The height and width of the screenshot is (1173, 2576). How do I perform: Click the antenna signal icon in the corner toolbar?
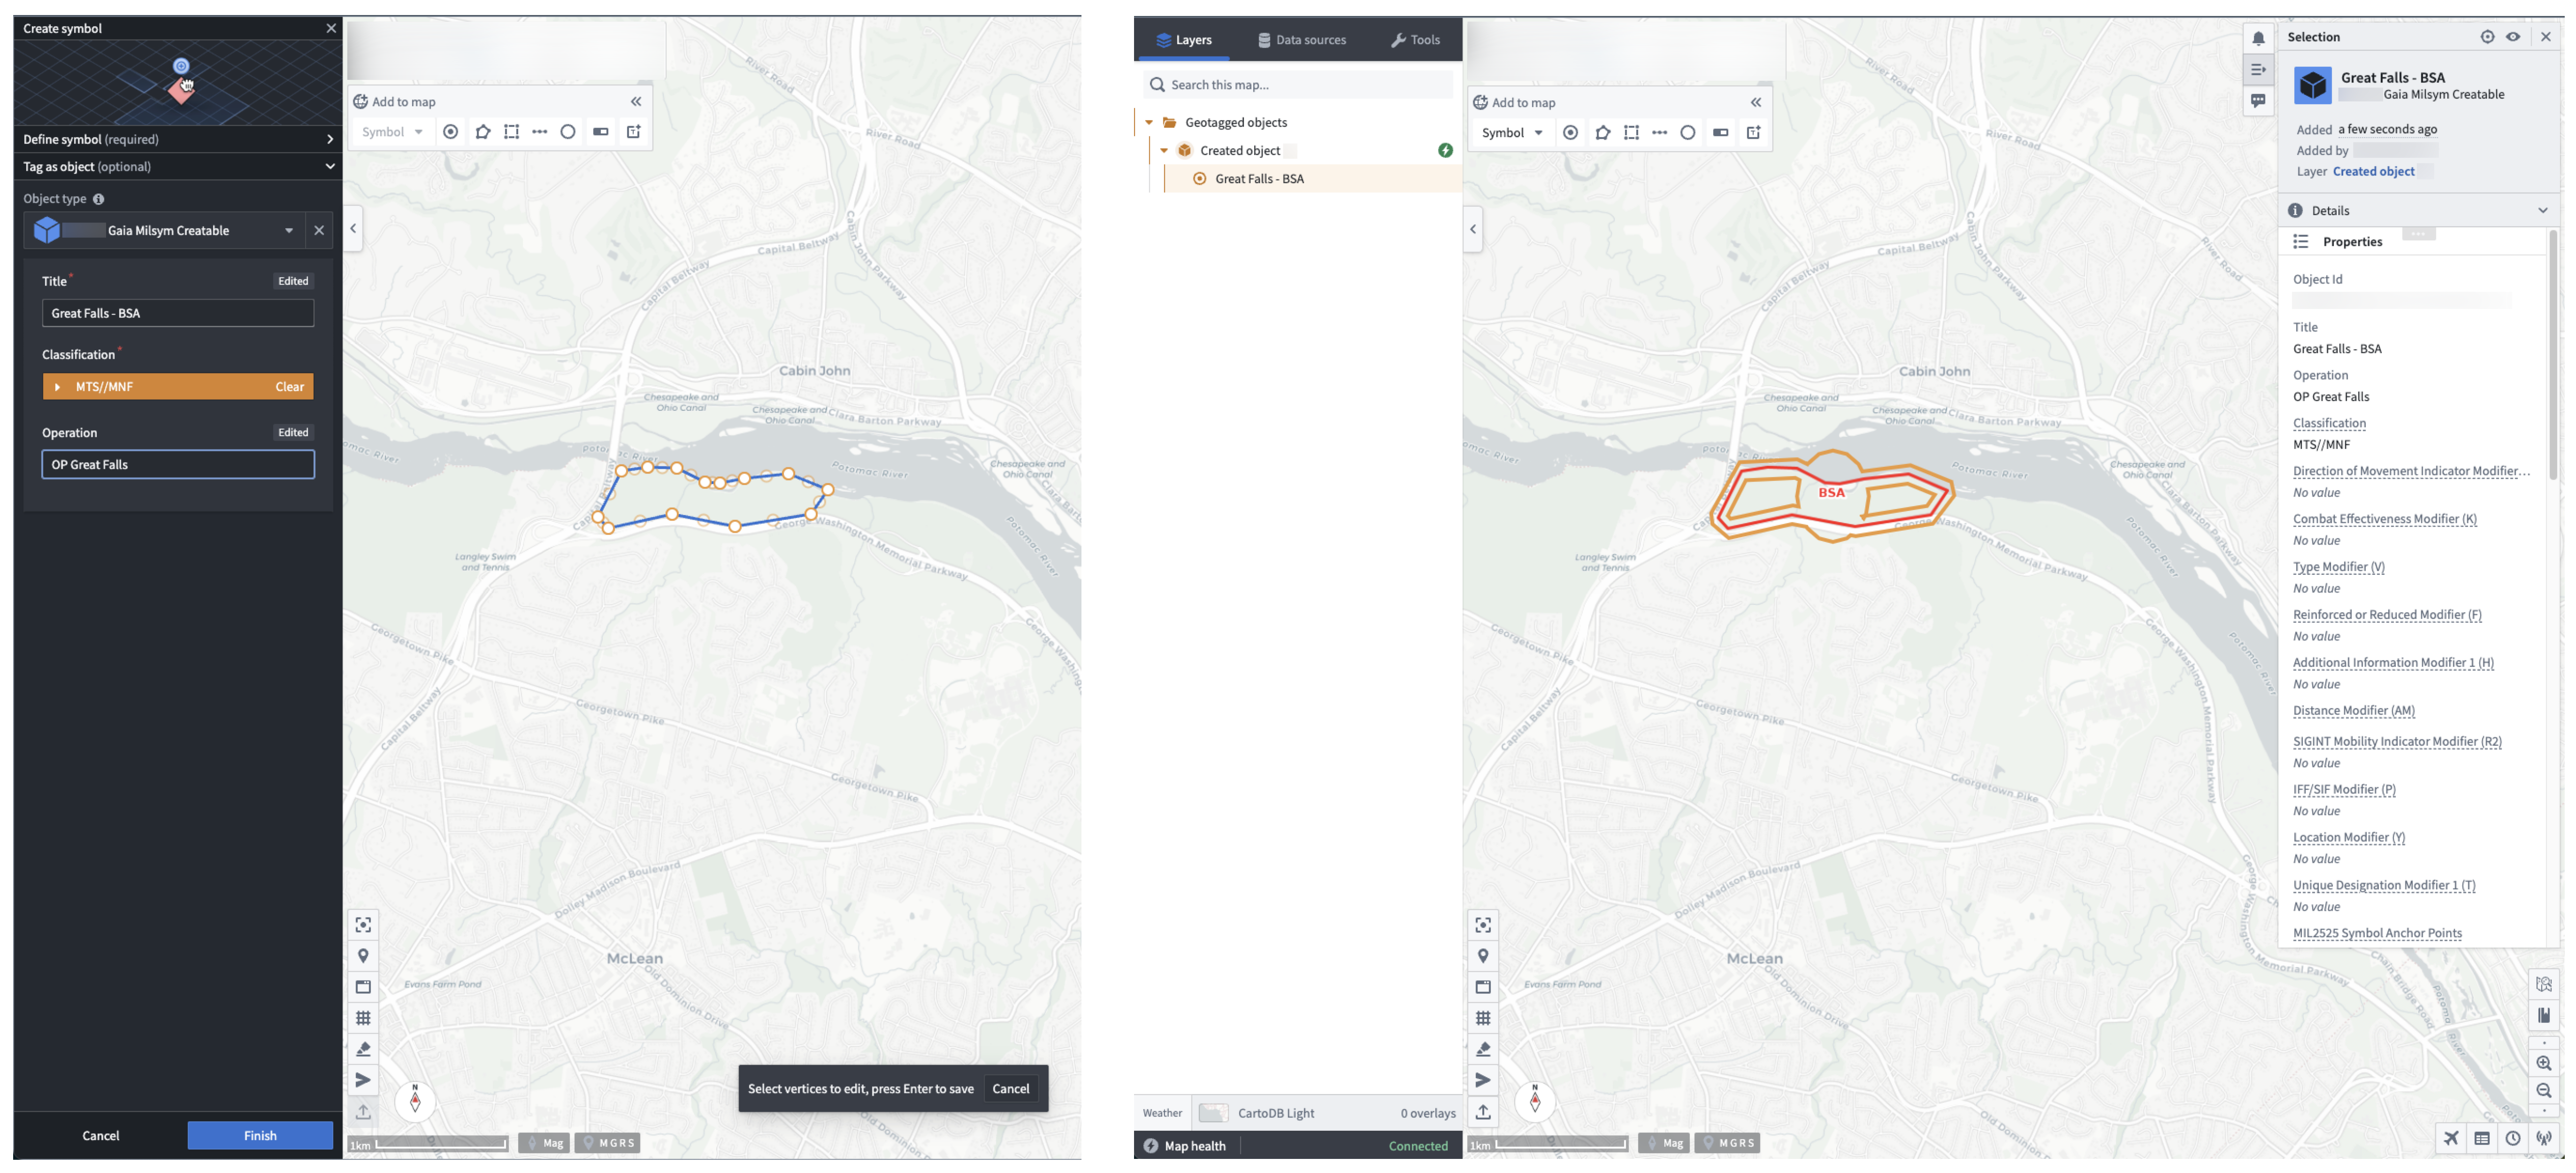click(x=2543, y=1138)
